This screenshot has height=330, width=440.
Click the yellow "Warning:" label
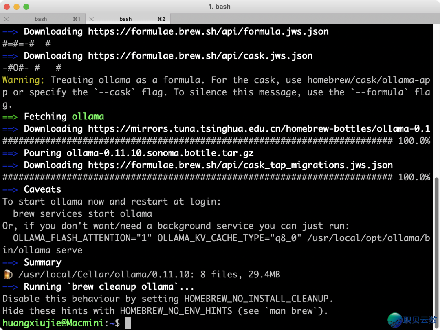pos(23,80)
